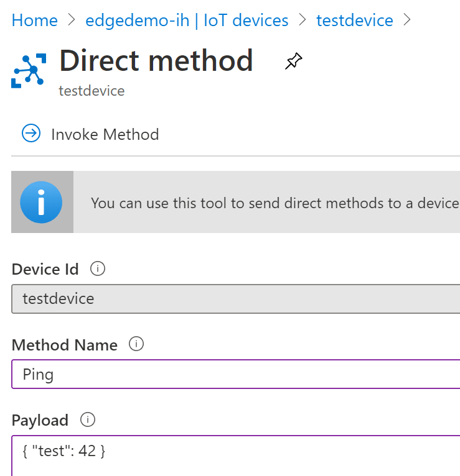
Task: Click the Direct method page title
Action: coord(156,61)
